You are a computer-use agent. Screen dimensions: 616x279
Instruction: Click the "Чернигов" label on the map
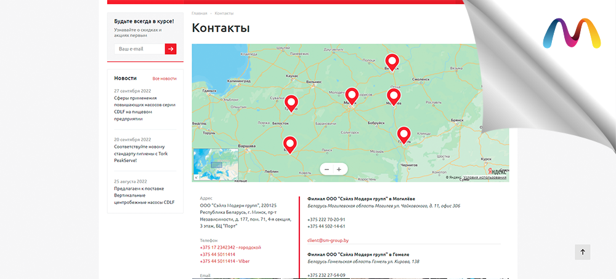(409, 165)
